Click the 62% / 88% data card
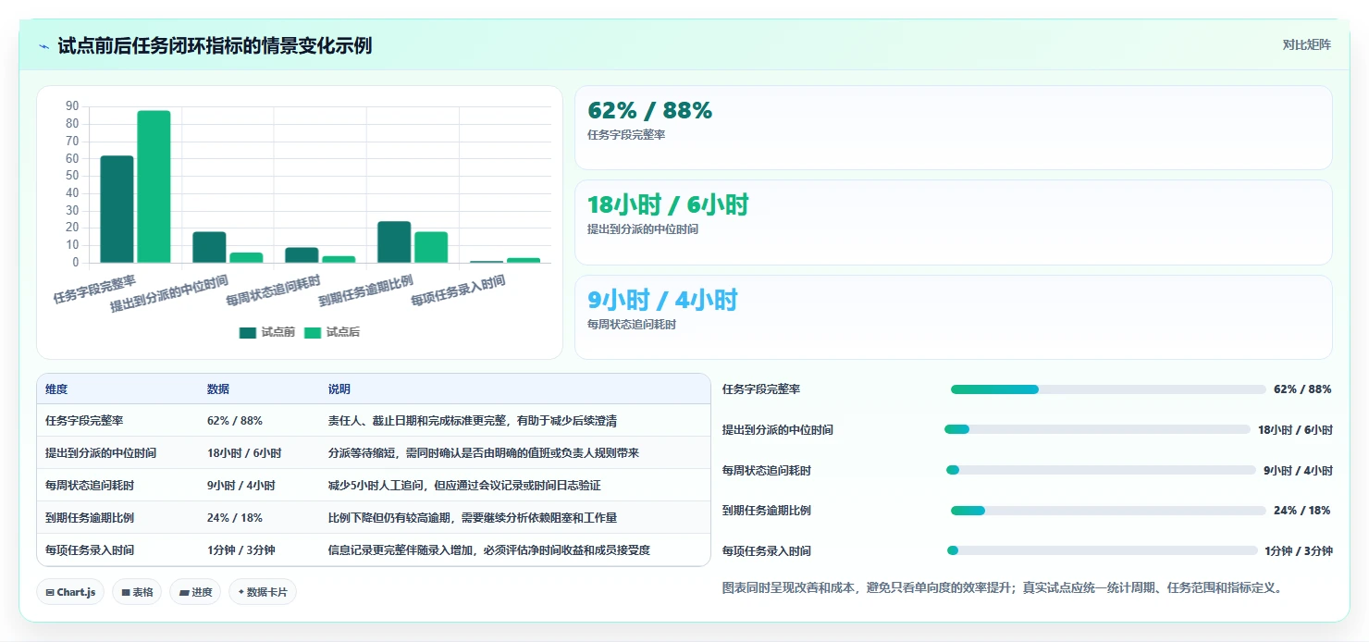The image size is (1369, 642). 954,128
